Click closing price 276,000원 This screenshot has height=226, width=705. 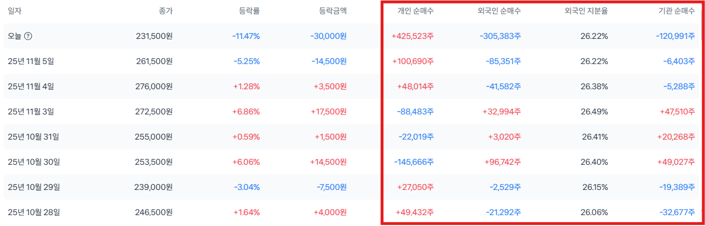click(154, 86)
